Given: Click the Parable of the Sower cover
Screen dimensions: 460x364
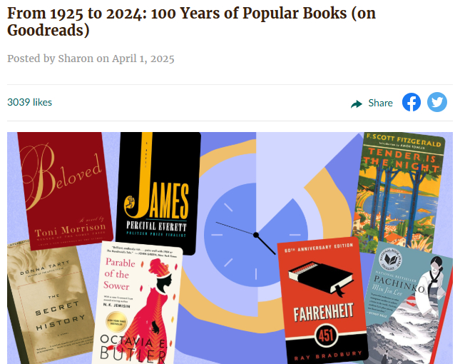Looking at the screenshot, I should [x=138, y=304].
